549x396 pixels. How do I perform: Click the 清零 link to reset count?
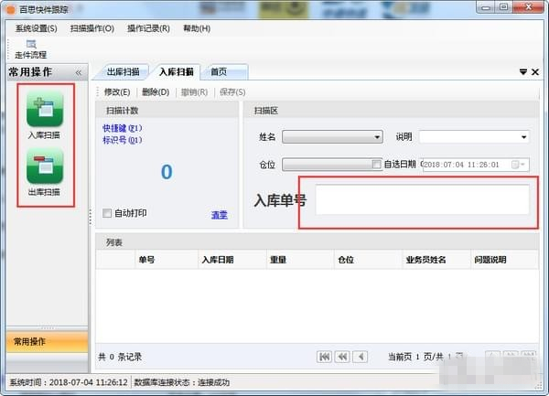(220, 215)
